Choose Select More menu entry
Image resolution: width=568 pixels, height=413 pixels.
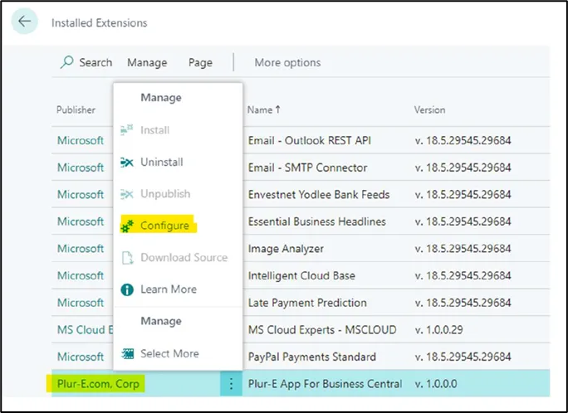pyautogui.click(x=169, y=353)
